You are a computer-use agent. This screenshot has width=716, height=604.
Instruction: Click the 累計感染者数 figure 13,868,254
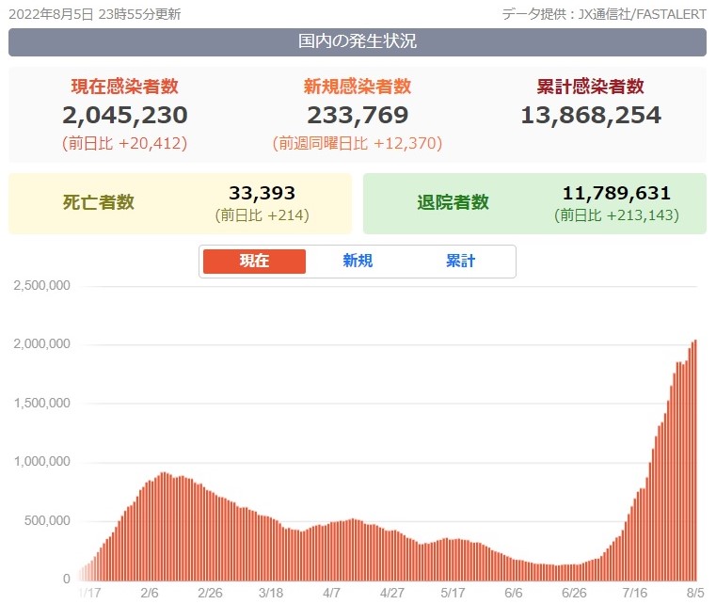(x=591, y=115)
